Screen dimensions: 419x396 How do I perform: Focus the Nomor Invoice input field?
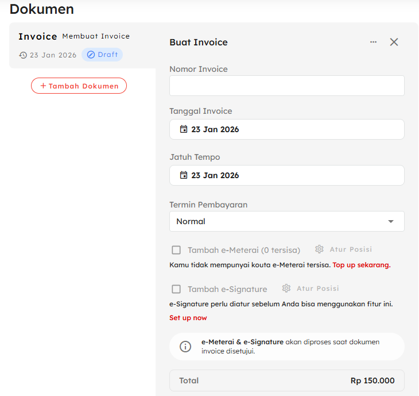click(x=287, y=86)
